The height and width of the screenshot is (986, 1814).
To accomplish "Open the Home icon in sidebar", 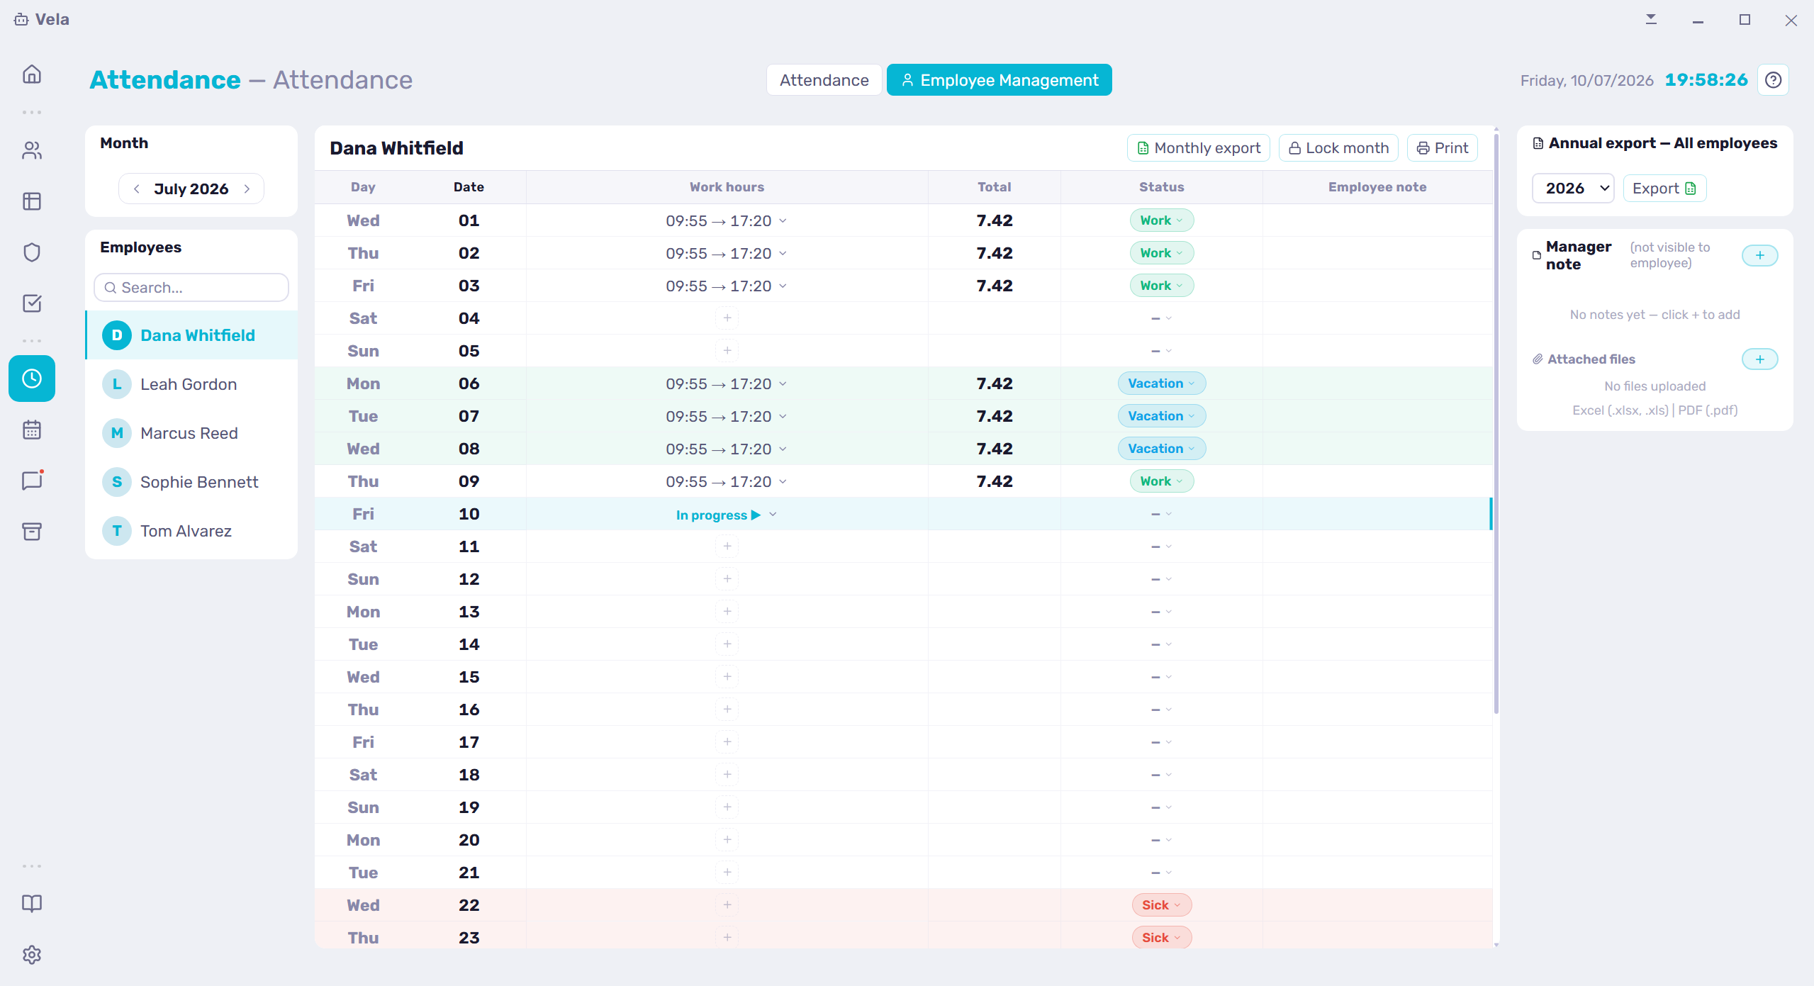I will (x=32, y=74).
